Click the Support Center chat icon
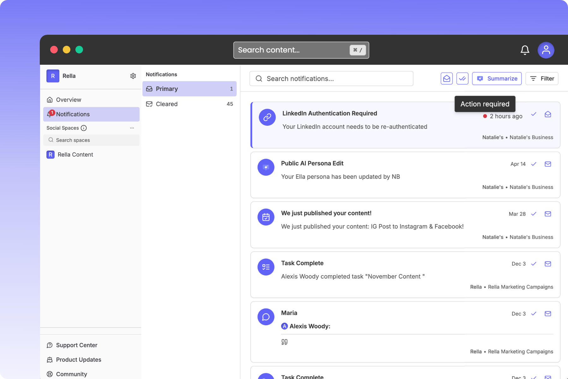The image size is (568, 379). pos(50,345)
